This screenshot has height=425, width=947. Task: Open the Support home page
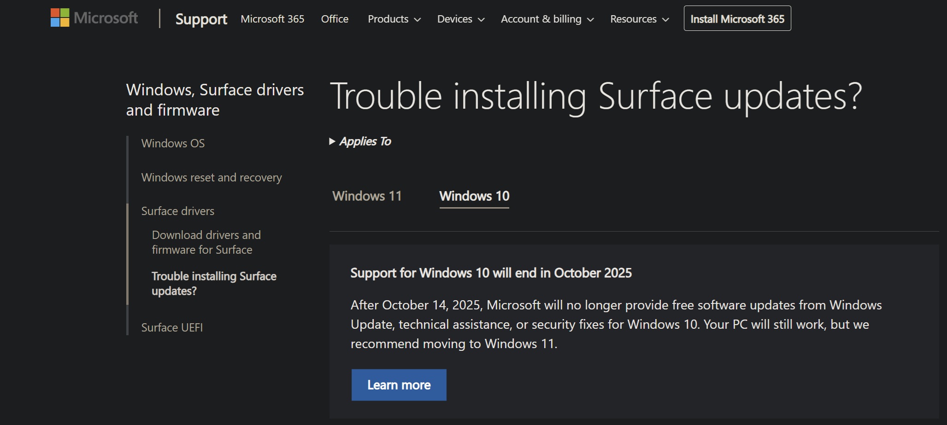(x=200, y=19)
